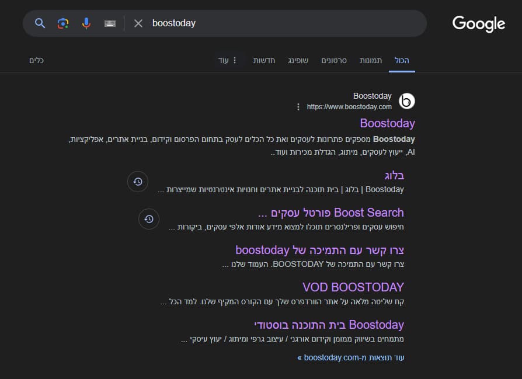This screenshot has height=379, width=522.
Task: Click more results from boostoday.com link
Action: (351, 357)
